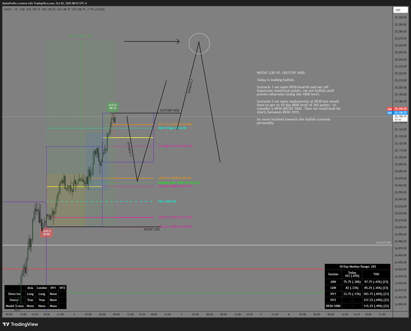Click the Today 163 (.65%) column header
This screenshot has width=411, height=331.
point(352,274)
